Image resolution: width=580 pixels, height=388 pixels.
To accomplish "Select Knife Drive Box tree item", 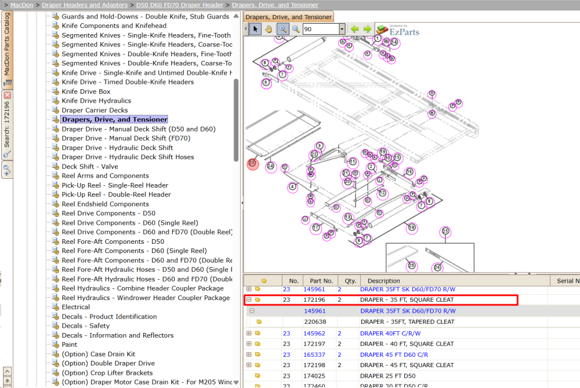I will coord(86,91).
